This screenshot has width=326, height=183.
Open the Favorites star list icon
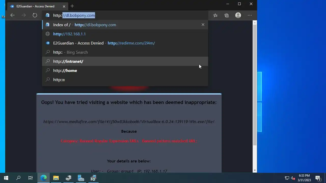tap(215, 16)
